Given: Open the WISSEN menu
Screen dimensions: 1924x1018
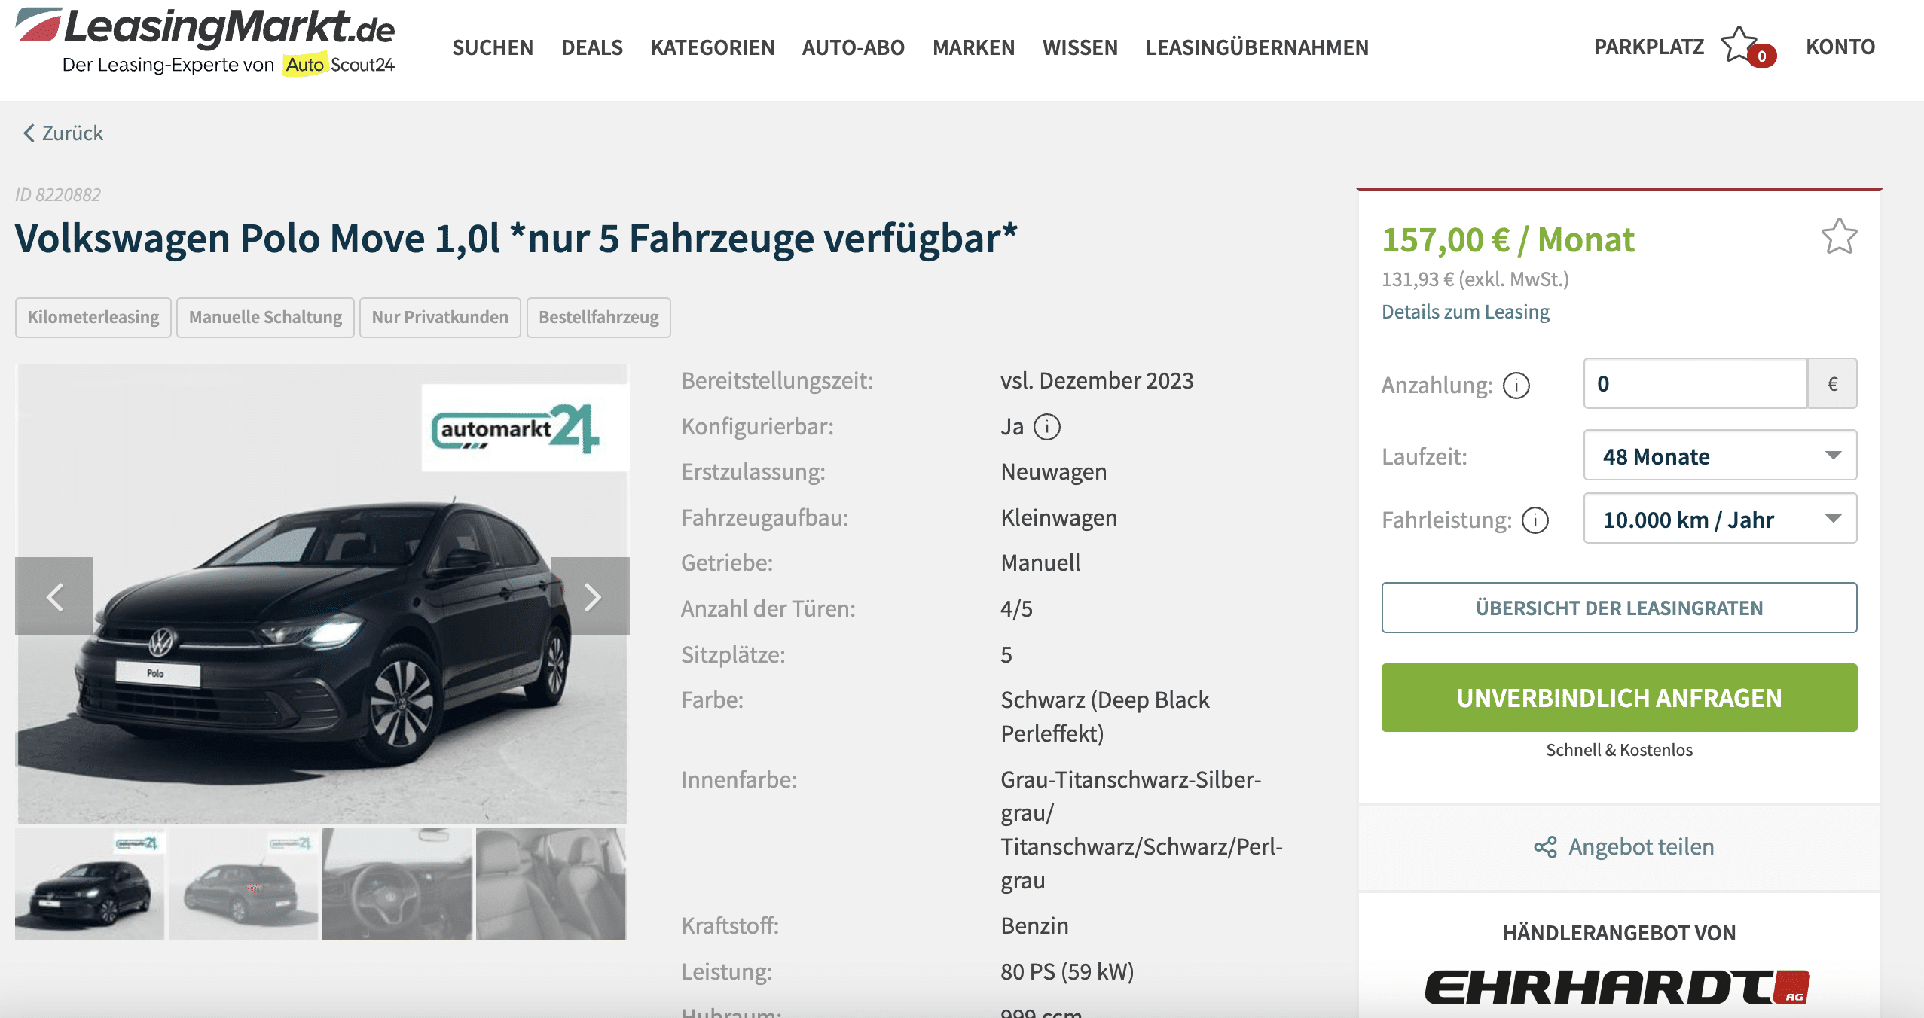Looking at the screenshot, I should pyautogui.click(x=1080, y=47).
